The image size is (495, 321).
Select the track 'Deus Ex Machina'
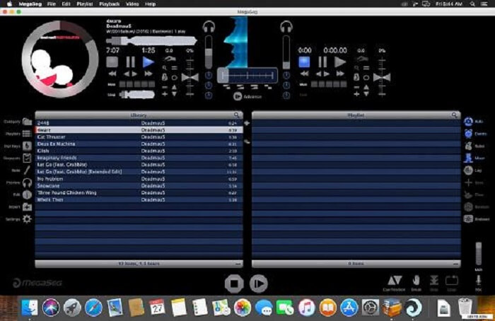point(139,144)
